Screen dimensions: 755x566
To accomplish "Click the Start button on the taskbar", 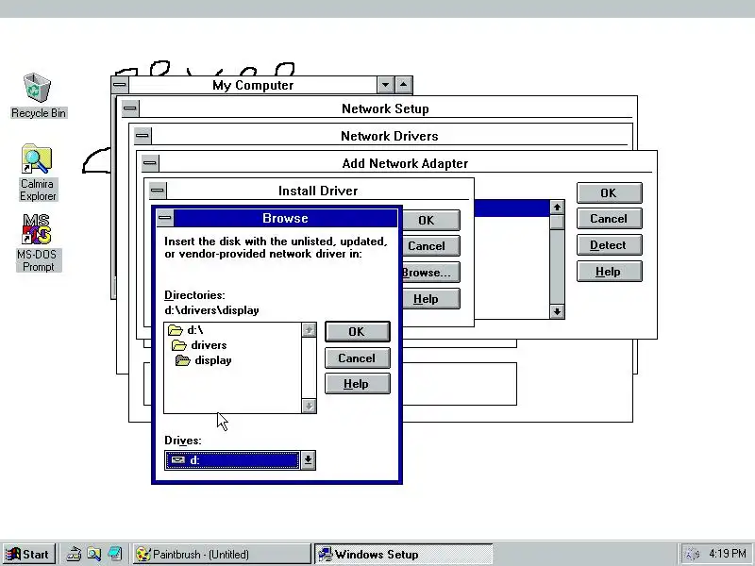I will click(x=28, y=554).
